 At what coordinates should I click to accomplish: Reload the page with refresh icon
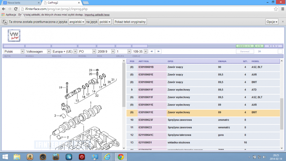coord(16,9)
